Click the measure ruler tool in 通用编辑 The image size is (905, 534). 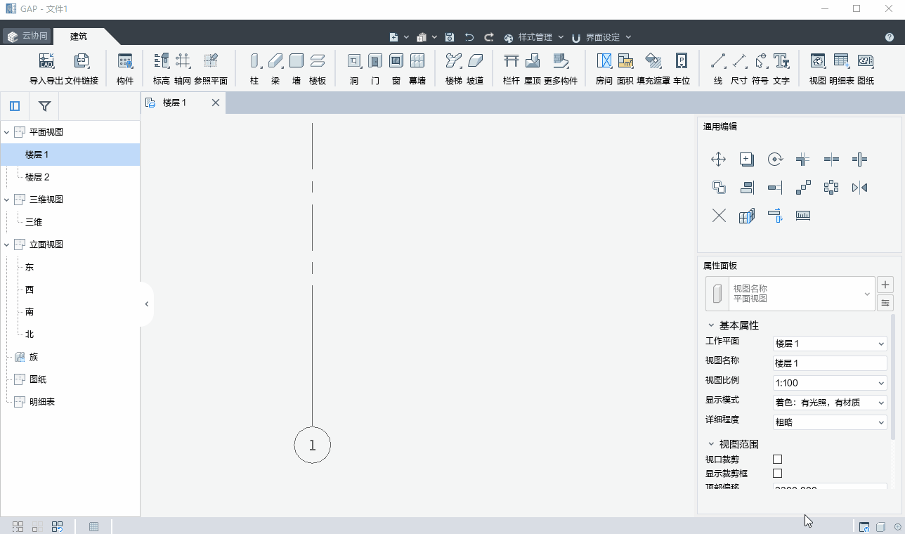pyautogui.click(x=803, y=216)
